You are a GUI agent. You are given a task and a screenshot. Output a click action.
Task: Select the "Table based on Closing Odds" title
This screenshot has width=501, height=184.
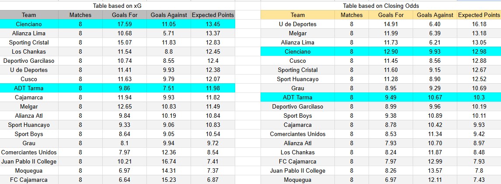click(x=381, y=6)
